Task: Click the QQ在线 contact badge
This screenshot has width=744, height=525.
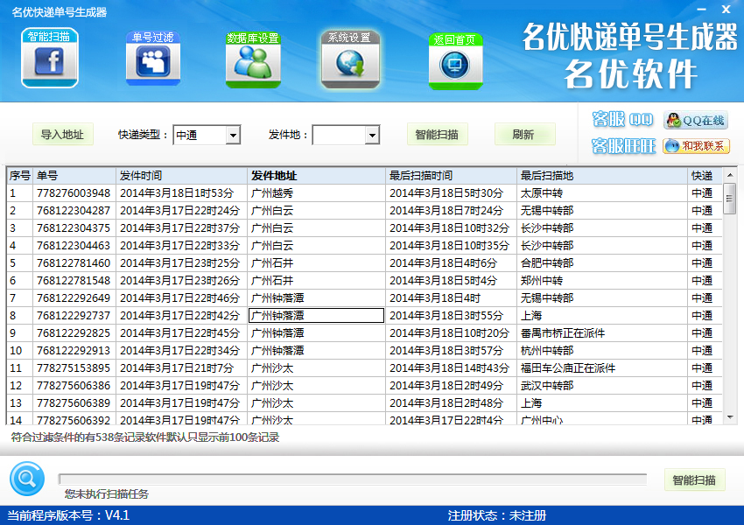Action: (696, 121)
